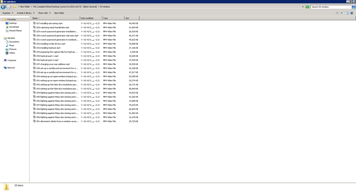This screenshot has height=192, width=356.
Task: Select the 033-installing-hashcat.mp4 file icon
Action: click(x=34, y=48)
